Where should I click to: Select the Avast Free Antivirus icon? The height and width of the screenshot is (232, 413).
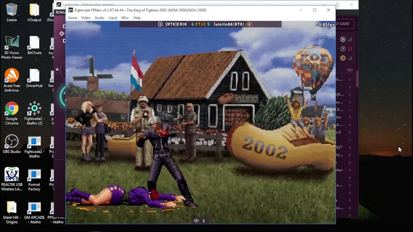pyautogui.click(x=12, y=80)
